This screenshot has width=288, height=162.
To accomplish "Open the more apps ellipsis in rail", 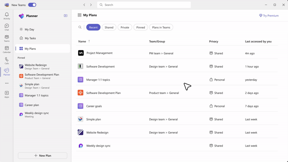I will click(x=7, y=83).
